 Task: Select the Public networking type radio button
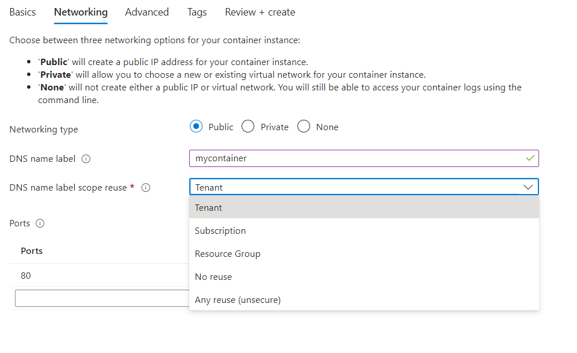coord(196,127)
